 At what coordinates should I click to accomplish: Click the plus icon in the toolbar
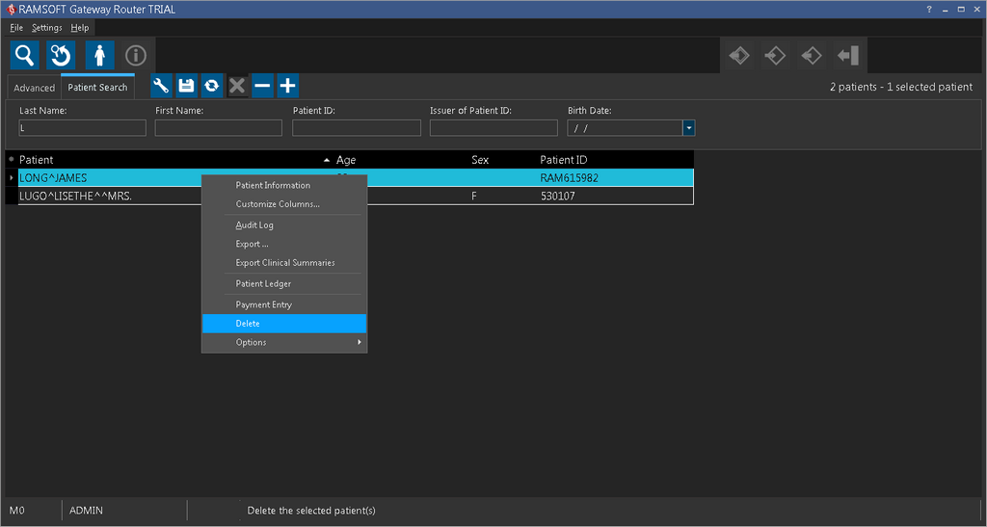click(x=287, y=86)
